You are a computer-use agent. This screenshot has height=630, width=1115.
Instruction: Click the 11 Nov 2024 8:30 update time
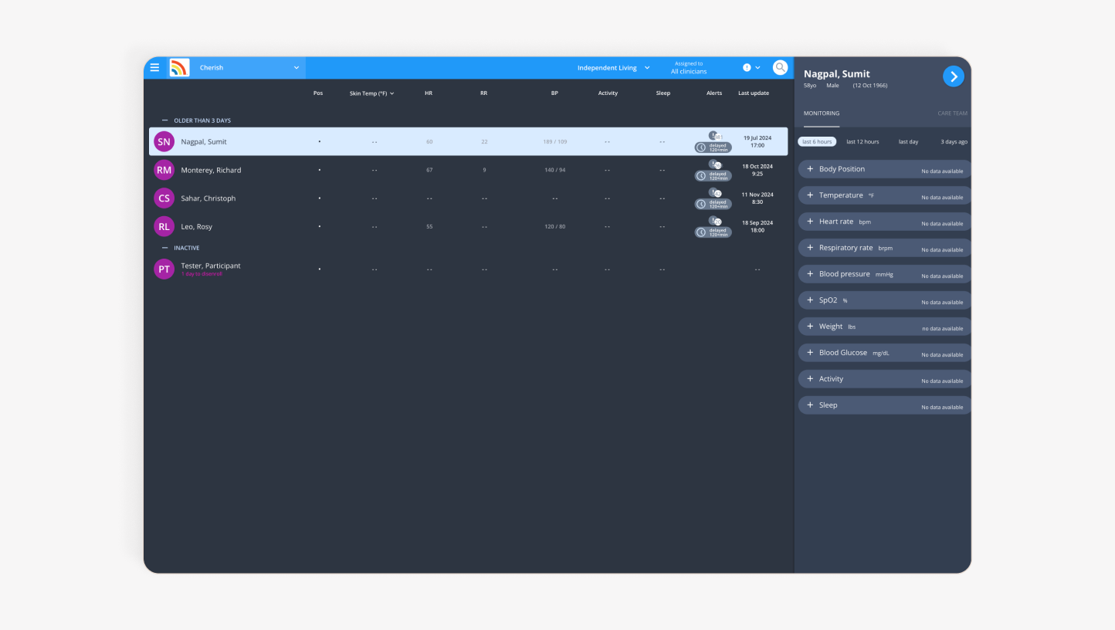click(x=757, y=198)
